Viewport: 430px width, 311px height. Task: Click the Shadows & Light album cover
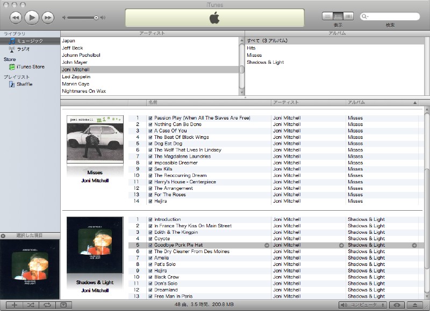pos(95,245)
